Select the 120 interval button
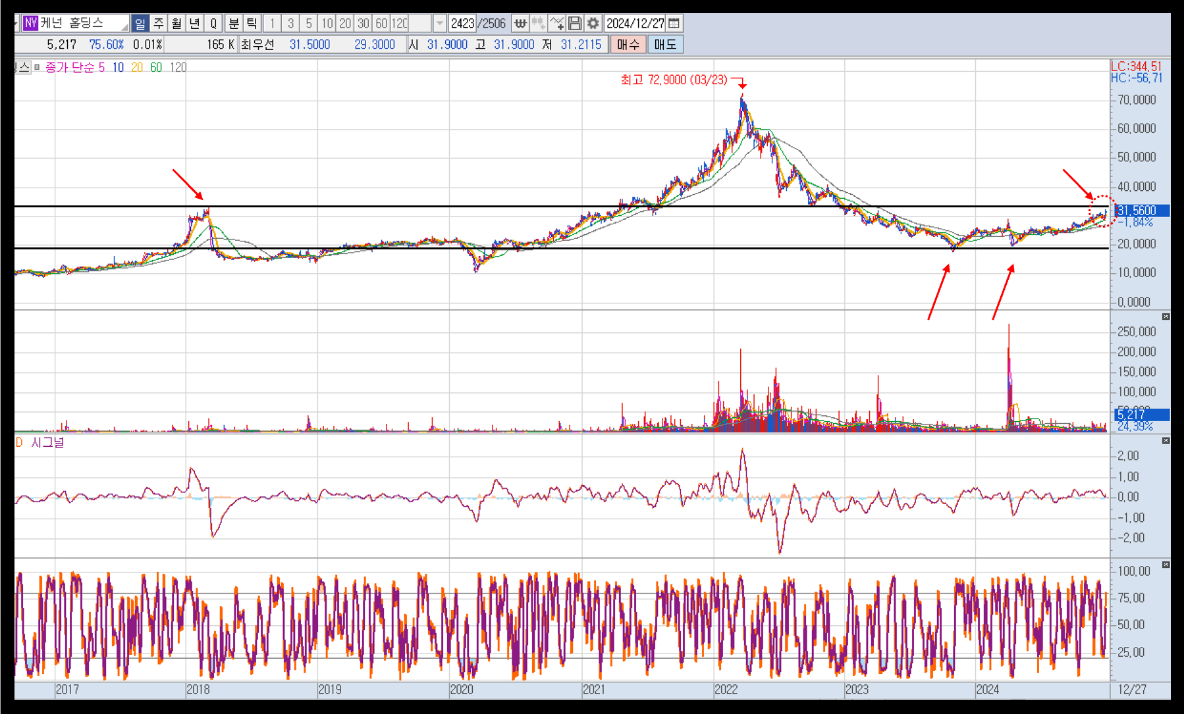 pos(400,24)
